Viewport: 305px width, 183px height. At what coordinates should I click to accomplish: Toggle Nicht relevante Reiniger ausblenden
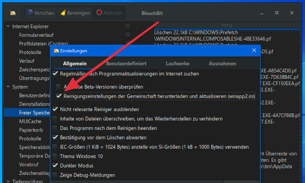pyautogui.click(x=55, y=109)
